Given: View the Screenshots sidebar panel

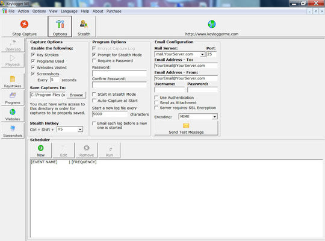Looking at the screenshot, I should pyautogui.click(x=13, y=131).
